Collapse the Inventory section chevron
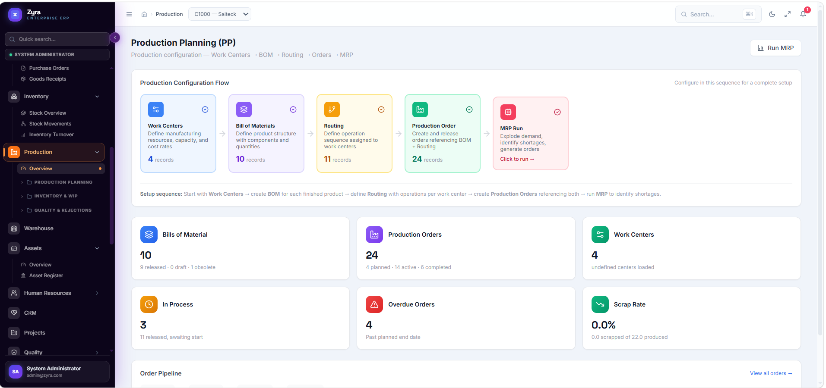This screenshot has height=388, width=826. tap(97, 97)
